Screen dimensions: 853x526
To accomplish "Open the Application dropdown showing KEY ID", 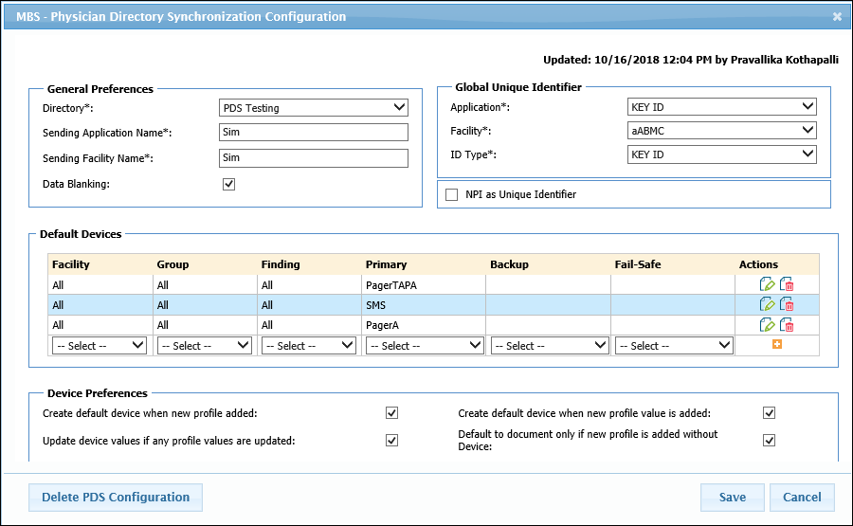I will (x=722, y=106).
